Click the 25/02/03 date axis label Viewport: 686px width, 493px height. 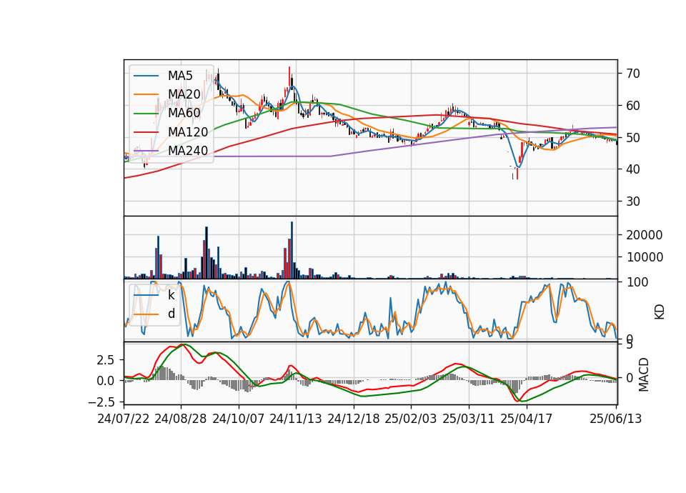point(411,419)
